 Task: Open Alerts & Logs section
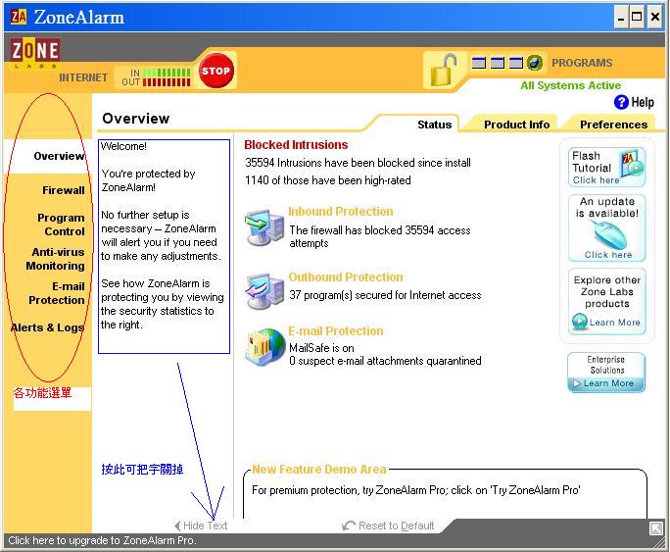(x=47, y=327)
